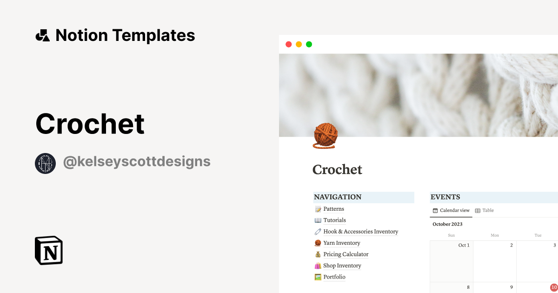Screen dimensions: 558x293
Task: Click the memo icon next to Patterns
Action: click(317, 208)
